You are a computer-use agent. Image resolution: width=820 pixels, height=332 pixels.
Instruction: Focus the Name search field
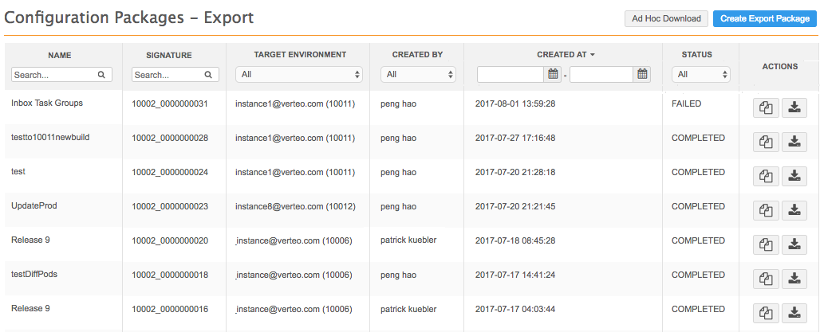point(53,74)
